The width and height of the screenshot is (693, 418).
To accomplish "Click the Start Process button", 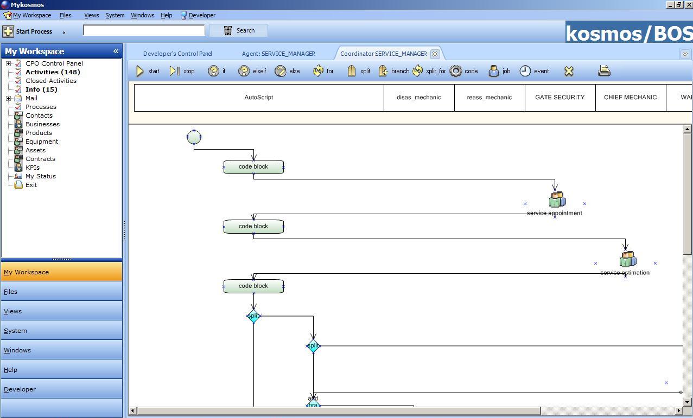I will click(x=28, y=31).
